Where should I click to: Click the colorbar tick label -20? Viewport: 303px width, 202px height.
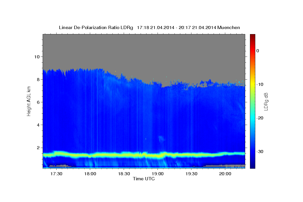point(260,118)
